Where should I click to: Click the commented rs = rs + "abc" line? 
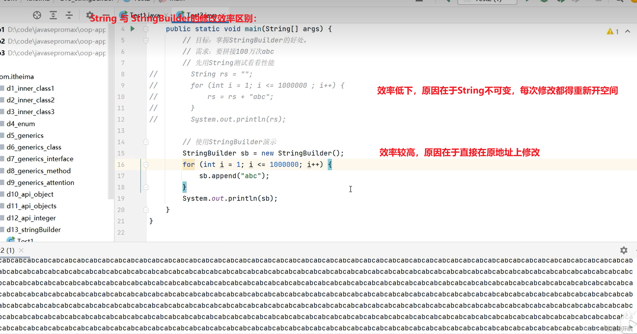point(241,97)
